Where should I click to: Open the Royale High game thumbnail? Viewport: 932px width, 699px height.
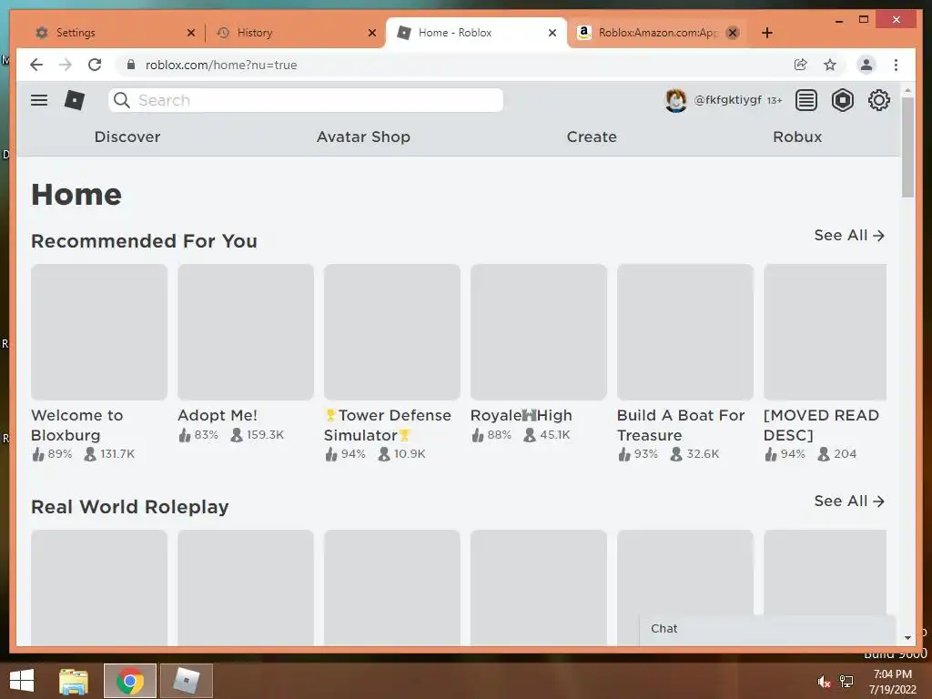pos(539,331)
